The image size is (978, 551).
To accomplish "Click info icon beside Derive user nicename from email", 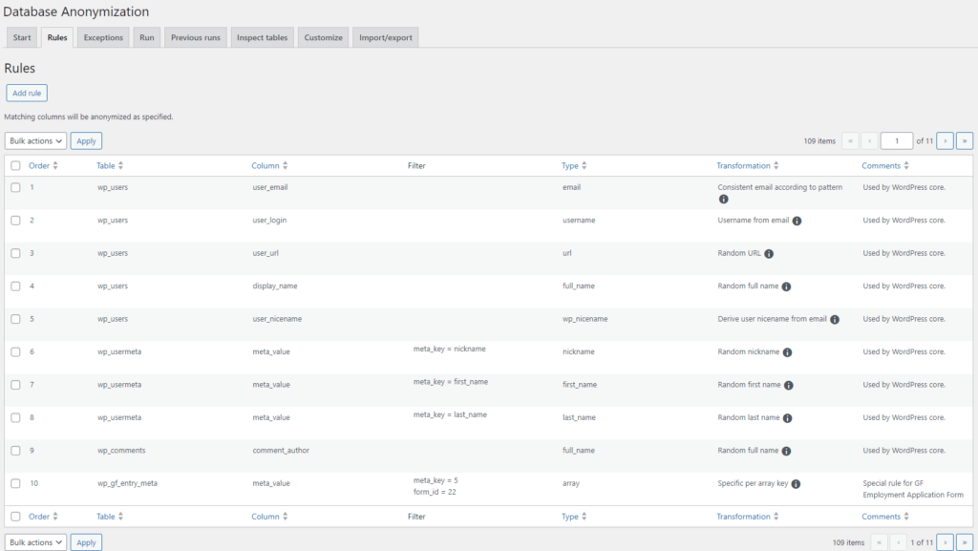I will (835, 320).
